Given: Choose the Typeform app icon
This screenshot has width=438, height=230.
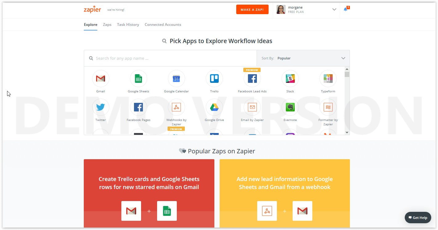Looking at the screenshot, I should coord(328,79).
